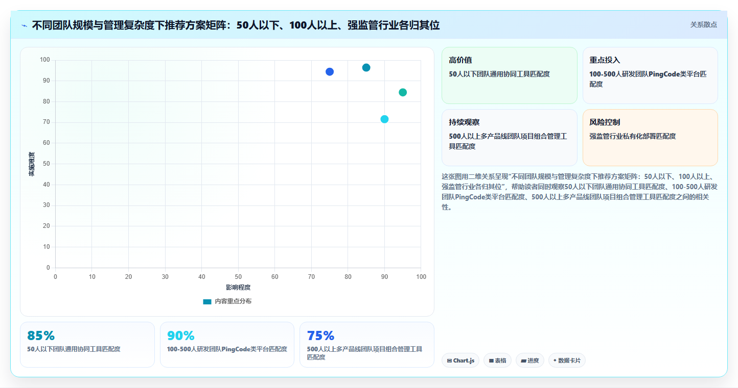Click the 进度 tag

[x=530, y=360]
